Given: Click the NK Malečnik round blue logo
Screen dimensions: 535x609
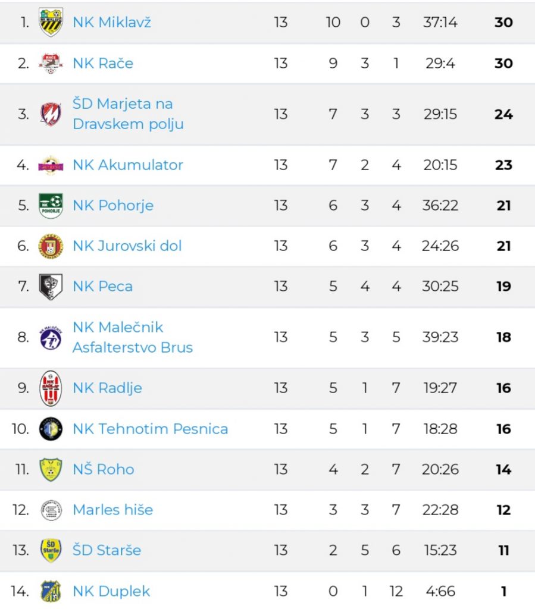Looking at the screenshot, I should 51,337.
